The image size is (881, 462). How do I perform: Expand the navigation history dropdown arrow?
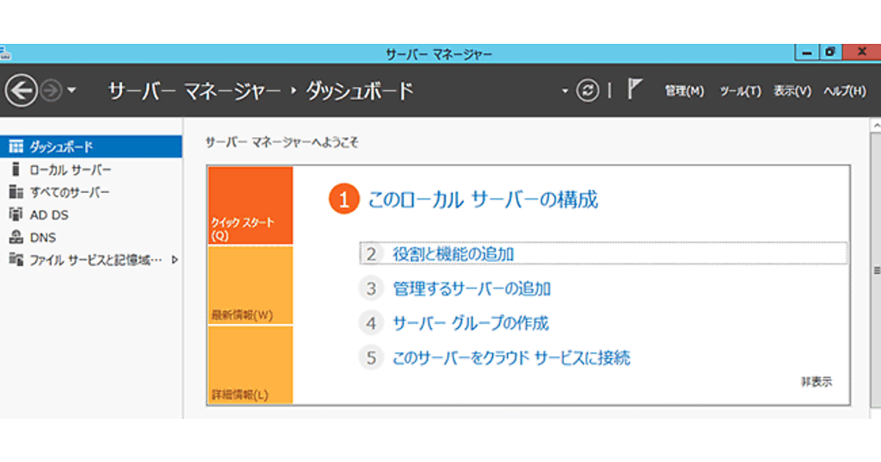point(71,91)
